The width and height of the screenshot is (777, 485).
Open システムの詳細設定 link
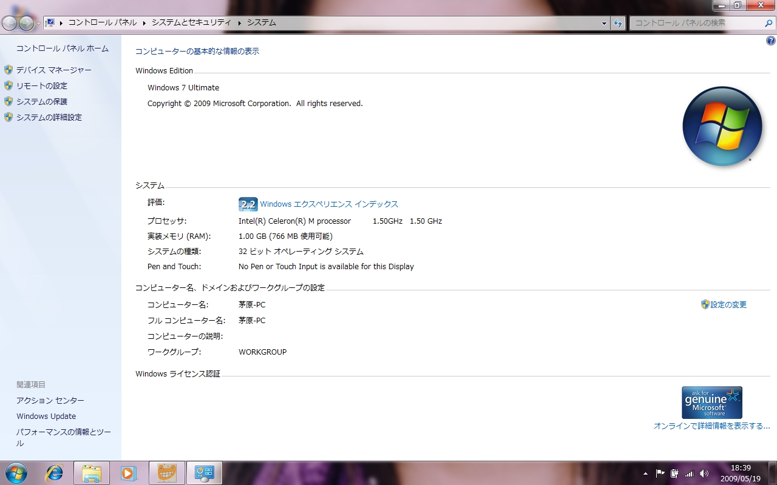tap(49, 118)
